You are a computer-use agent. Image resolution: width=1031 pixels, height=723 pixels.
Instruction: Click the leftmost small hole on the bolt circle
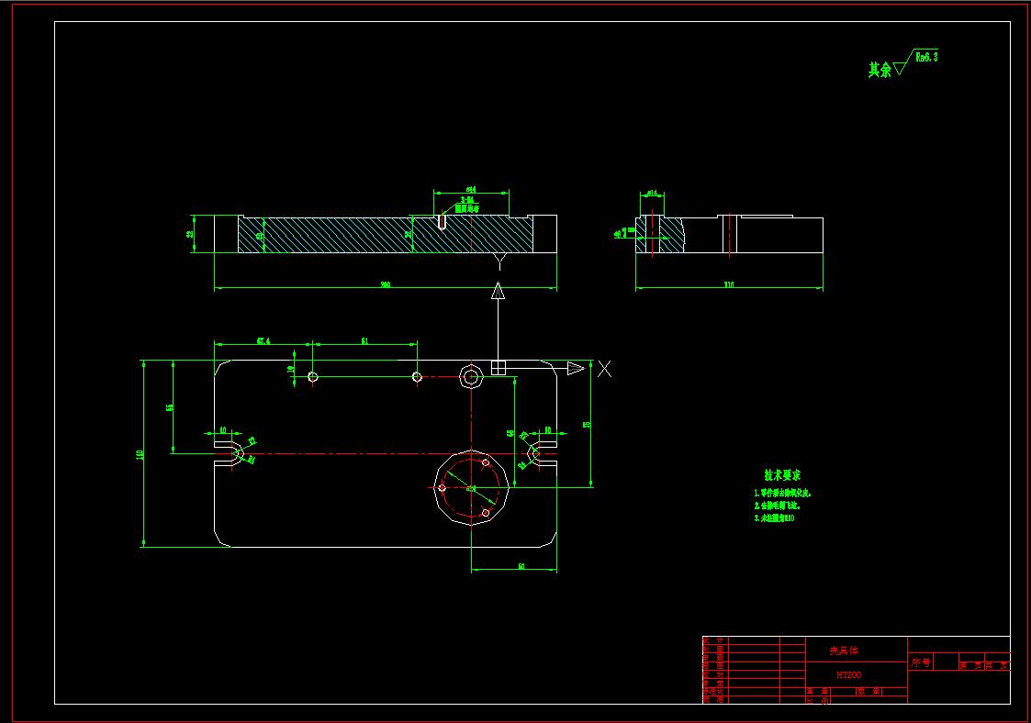point(442,488)
